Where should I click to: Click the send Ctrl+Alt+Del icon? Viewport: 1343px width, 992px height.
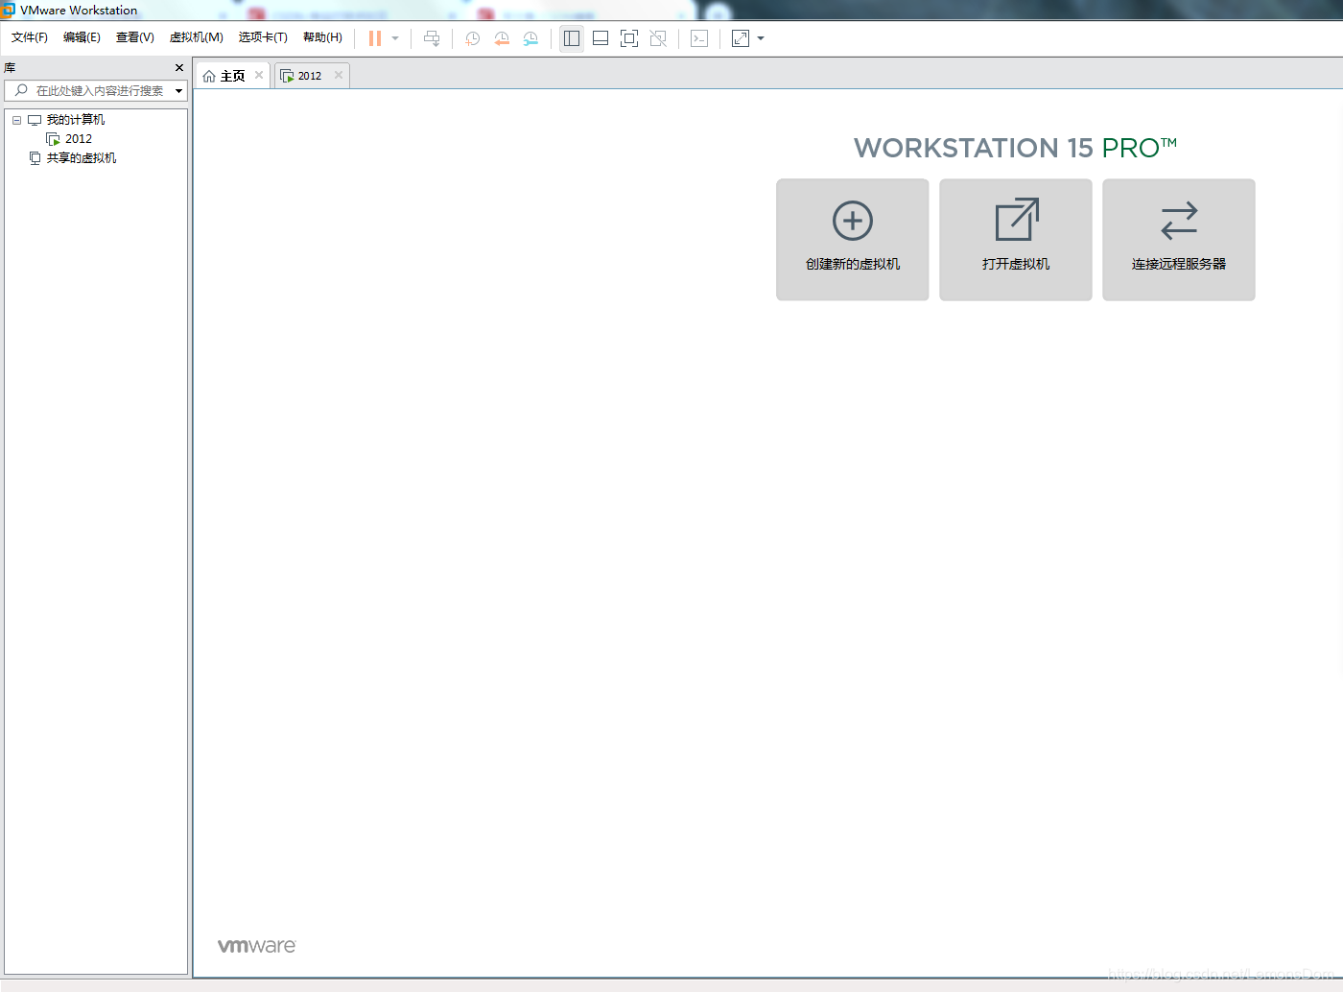pyautogui.click(x=432, y=38)
